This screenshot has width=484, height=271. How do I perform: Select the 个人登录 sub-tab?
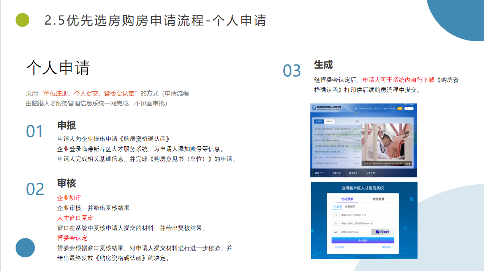(337, 207)
